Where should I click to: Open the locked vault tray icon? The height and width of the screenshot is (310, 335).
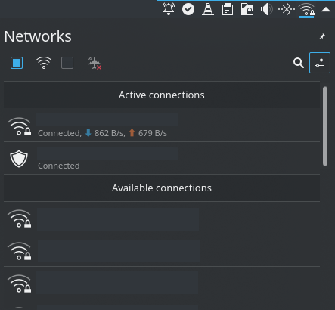[x=247, y=9]
